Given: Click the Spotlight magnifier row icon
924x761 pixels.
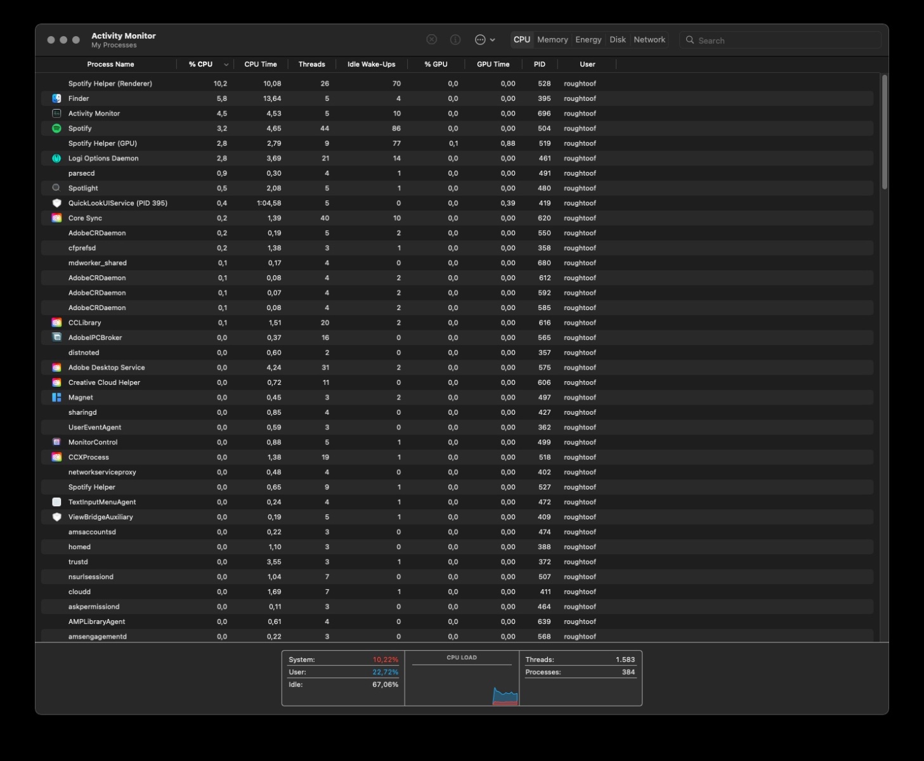Looking at the screenshot, I should [56, 188].
